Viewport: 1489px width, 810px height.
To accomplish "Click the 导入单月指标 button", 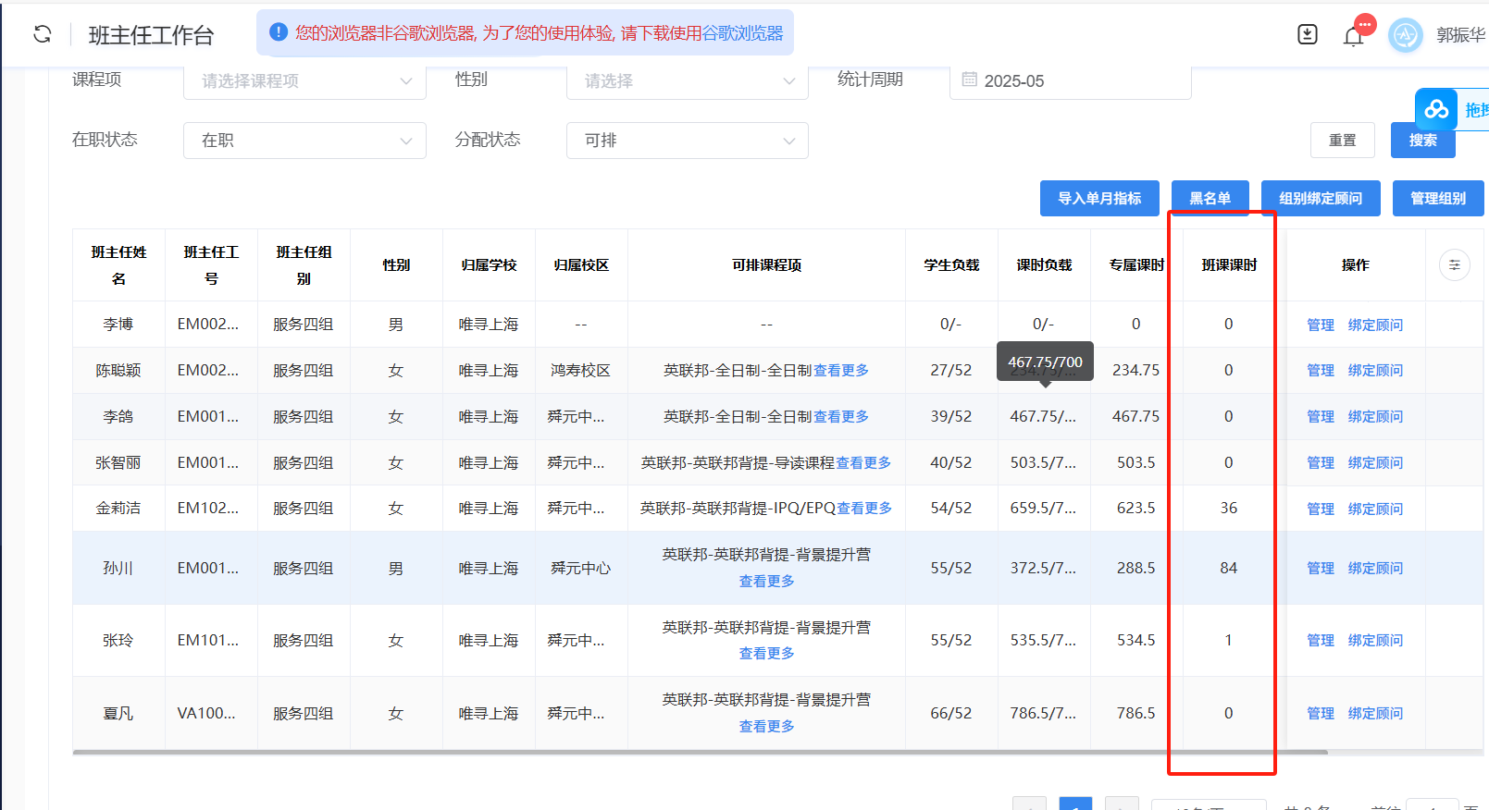I will pos(1099,199).
